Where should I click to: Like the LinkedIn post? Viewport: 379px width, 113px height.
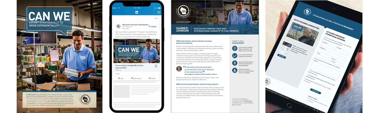[121, 78]
